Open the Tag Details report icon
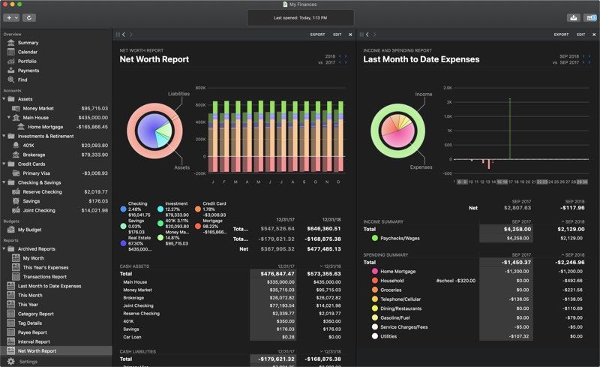600x367 pixels. point(11,323)
